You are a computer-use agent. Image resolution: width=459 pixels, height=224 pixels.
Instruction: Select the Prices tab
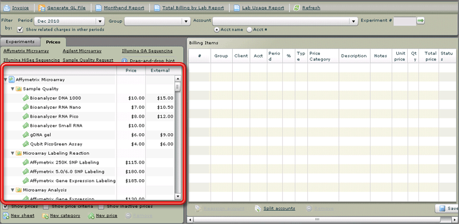point(53,42)
